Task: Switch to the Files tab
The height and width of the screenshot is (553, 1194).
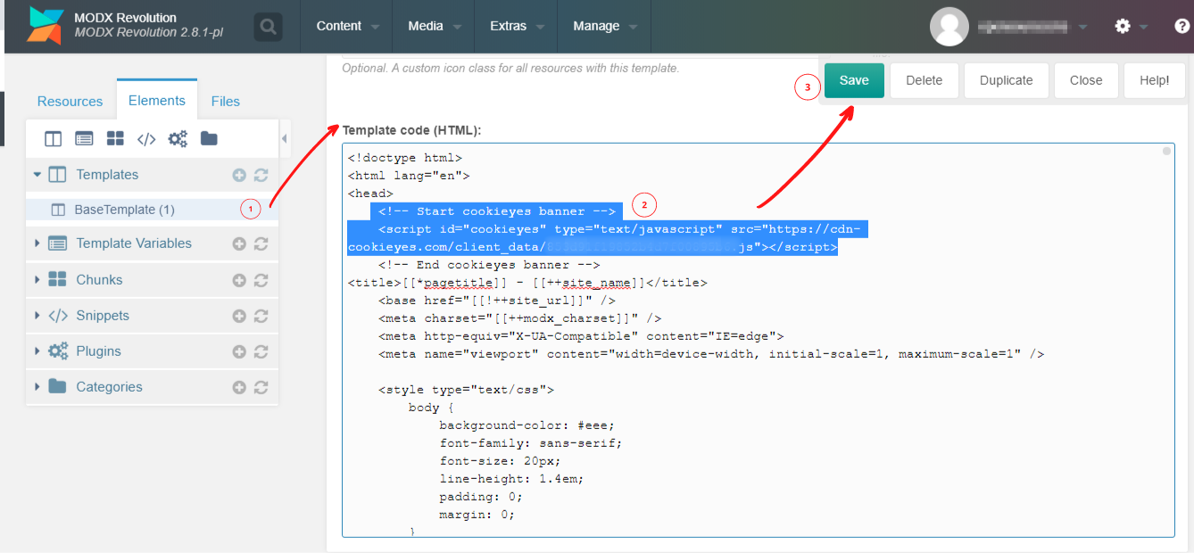Action: coord(226,102)
